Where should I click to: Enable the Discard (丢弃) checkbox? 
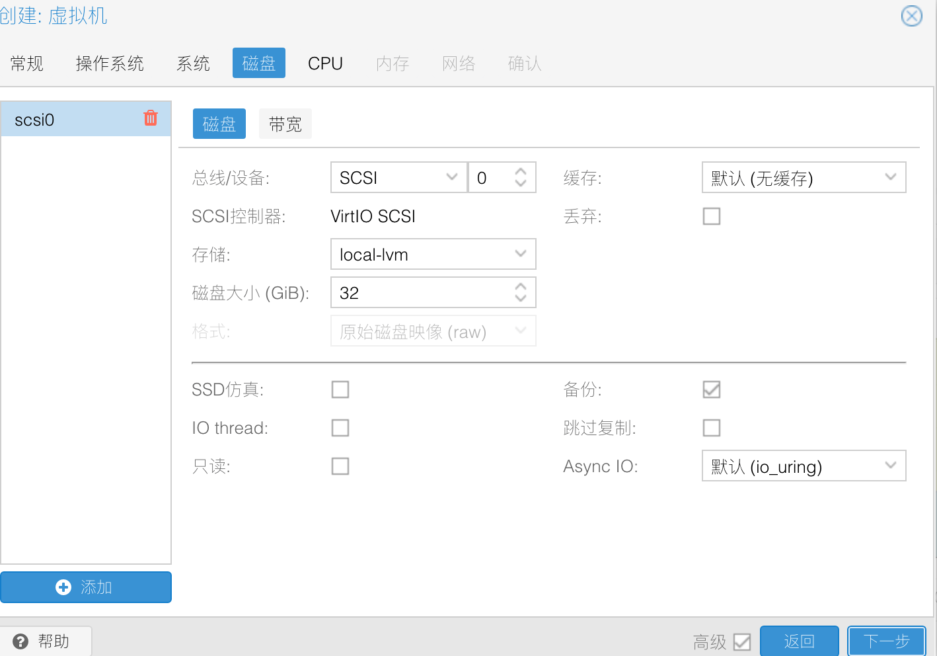click(712, 216)
